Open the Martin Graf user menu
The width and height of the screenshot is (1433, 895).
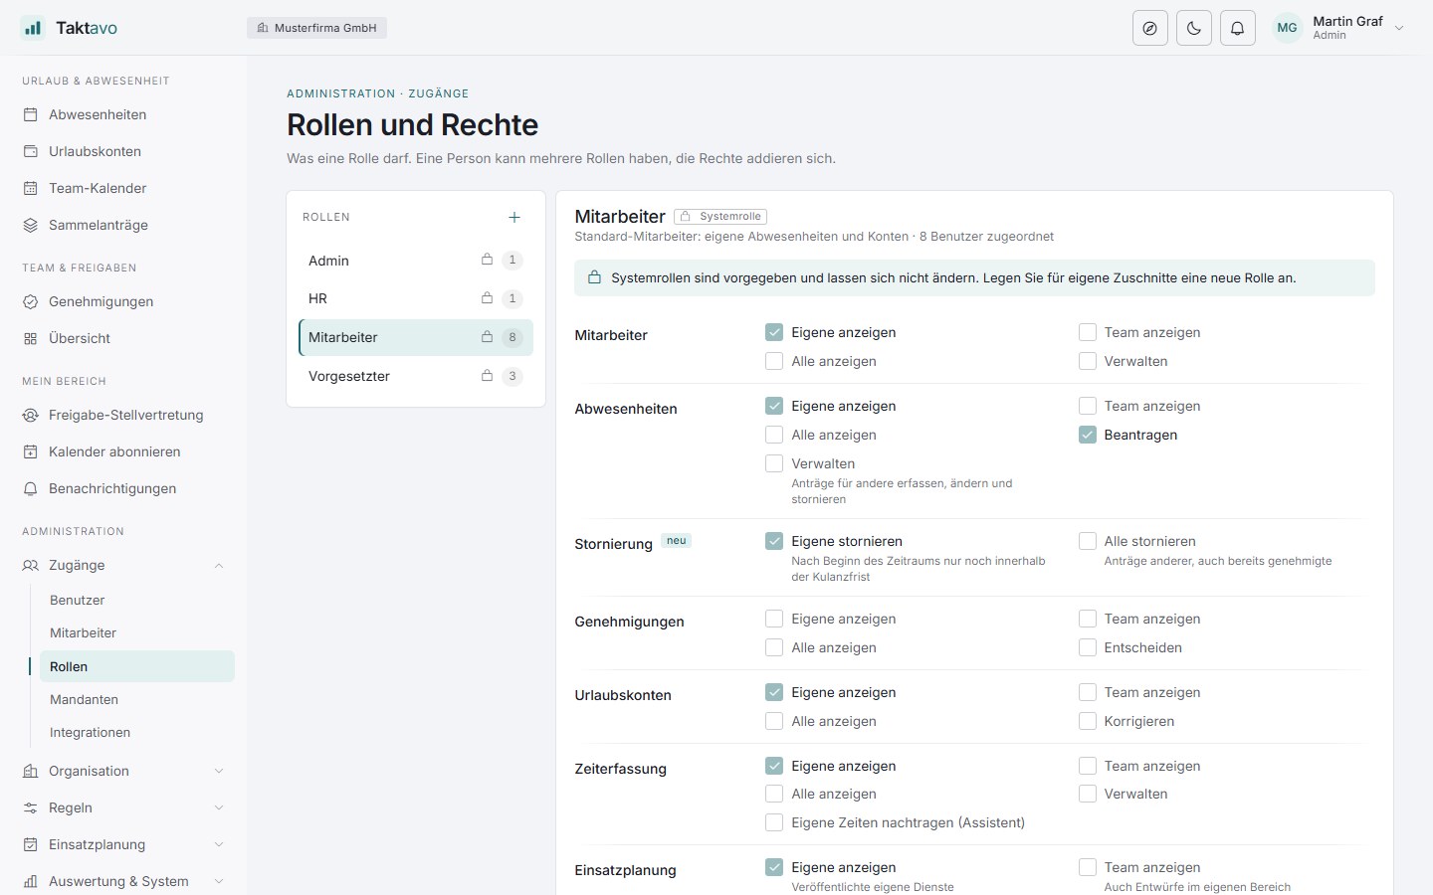pyautogui.click(x=1339, y=28)
